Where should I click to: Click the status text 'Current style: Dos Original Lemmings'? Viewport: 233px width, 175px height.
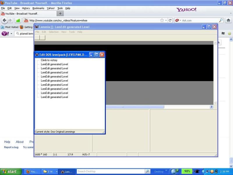55,132
